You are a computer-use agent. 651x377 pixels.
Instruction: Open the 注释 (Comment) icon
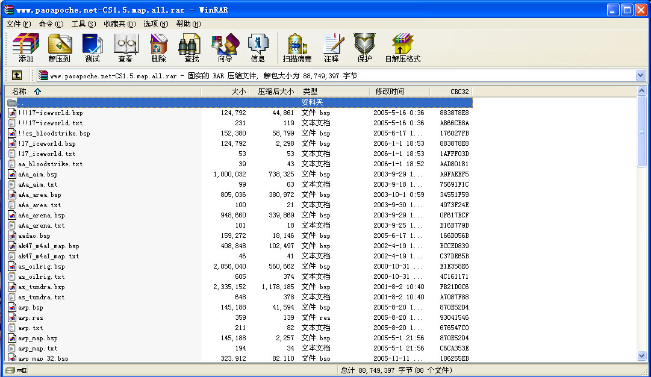pyautogui.click(x=332, y=47)
